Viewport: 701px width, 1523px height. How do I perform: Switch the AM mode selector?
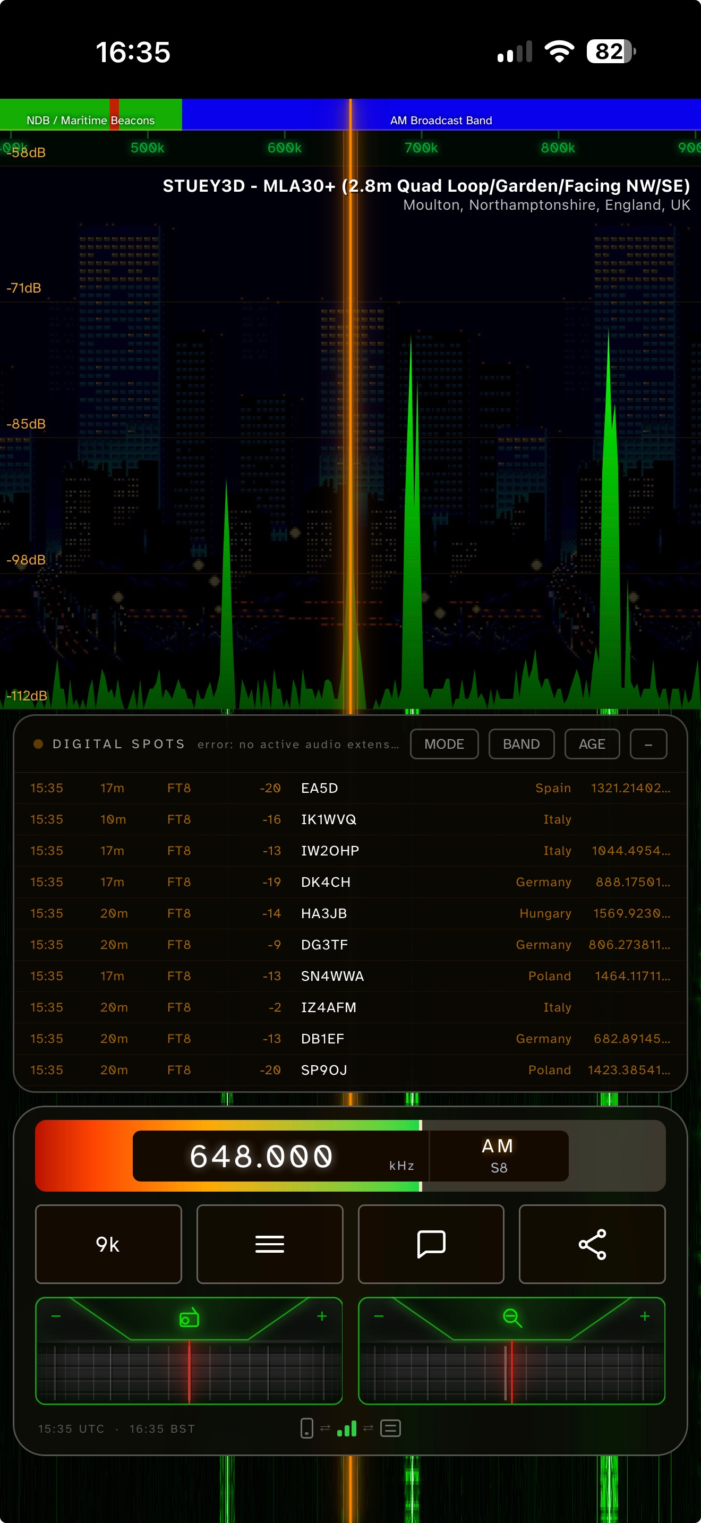click(x=499, y=1155)
